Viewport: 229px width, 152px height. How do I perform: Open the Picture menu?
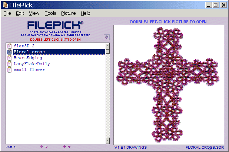tap(68, 13)
